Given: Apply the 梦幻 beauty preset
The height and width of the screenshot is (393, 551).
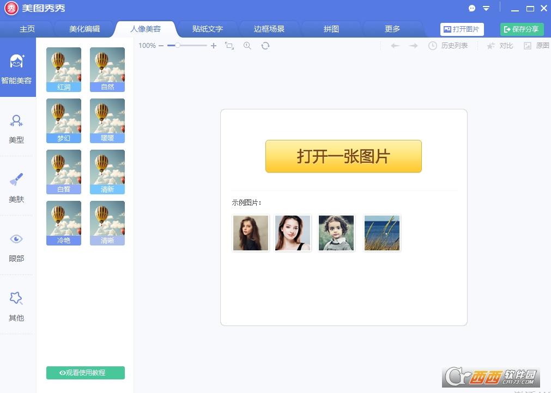Looking at the screenshot, I should pyautogui.click(x=64, y=121).
